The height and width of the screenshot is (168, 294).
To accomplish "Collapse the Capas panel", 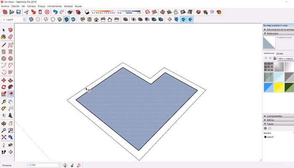I will pos(278,124).
